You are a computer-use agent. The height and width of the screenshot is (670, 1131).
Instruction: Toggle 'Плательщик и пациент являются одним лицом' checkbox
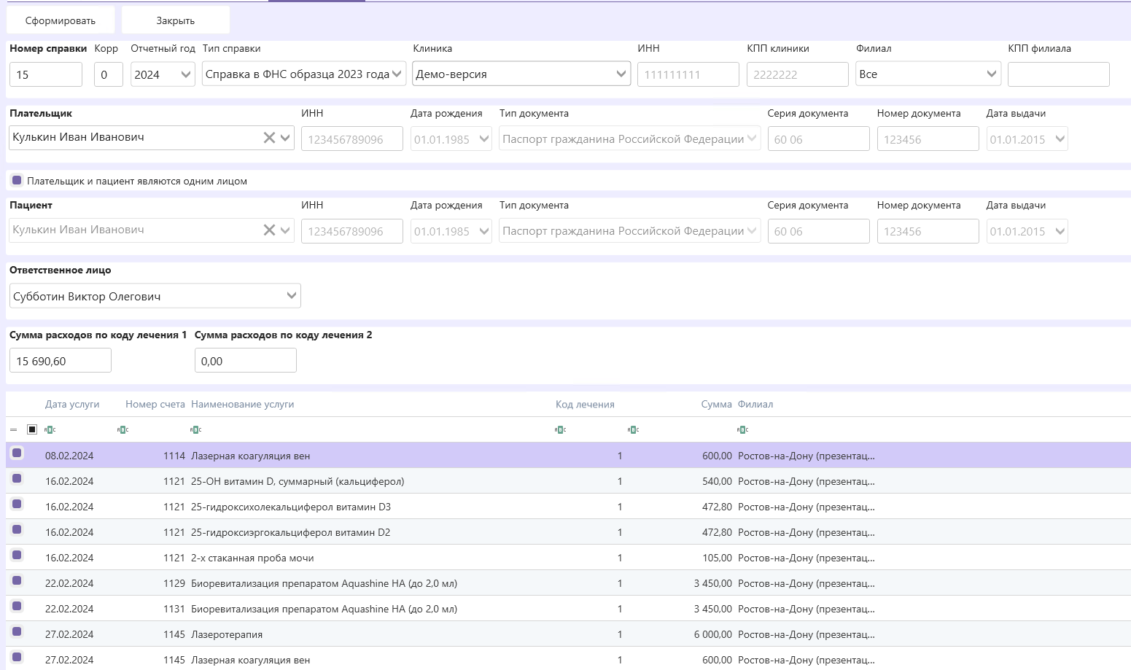[x=17, y=180]
